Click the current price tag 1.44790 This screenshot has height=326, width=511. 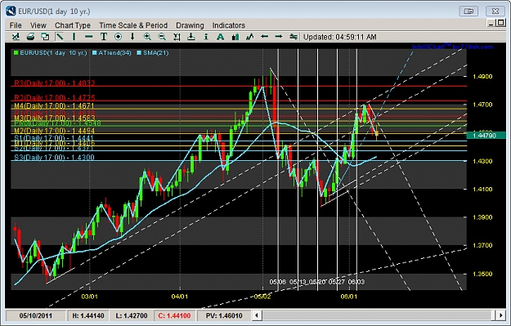486,135
